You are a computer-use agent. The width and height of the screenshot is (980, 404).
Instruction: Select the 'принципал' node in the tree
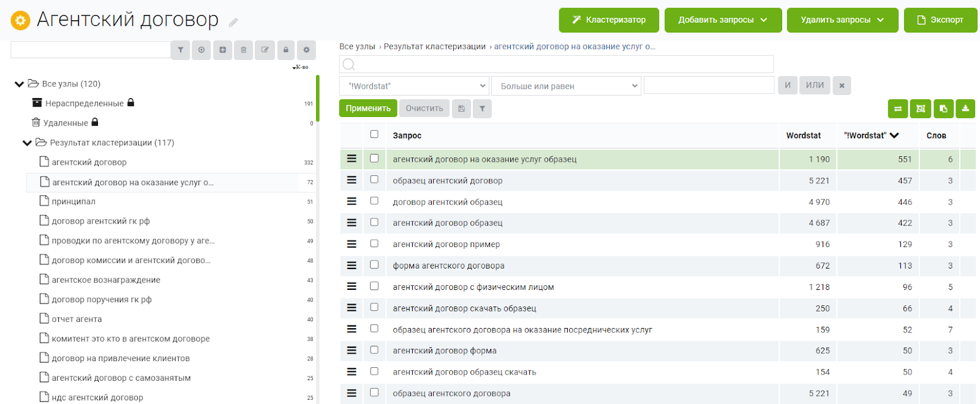click(x=73, y=202)
